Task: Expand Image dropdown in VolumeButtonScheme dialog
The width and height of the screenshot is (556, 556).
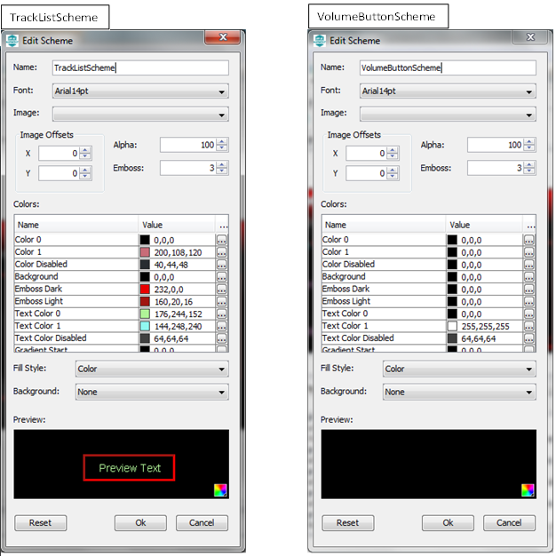Action: point(528,114)
